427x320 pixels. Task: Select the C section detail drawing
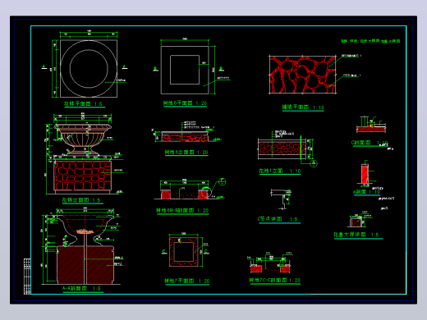(371, 126)
